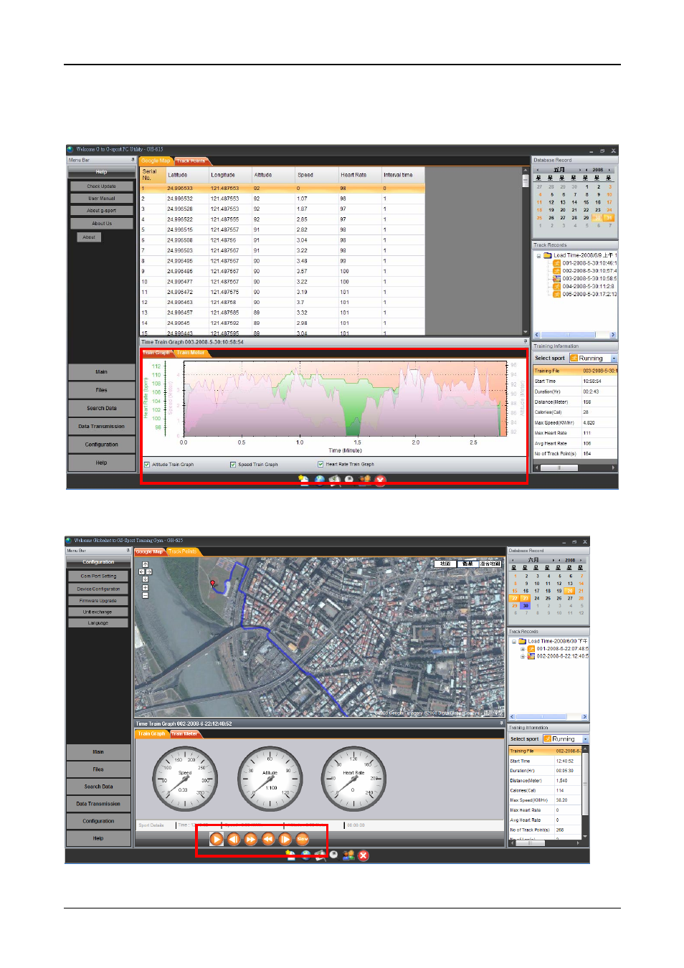This screenshot has width=684, height=968.
Task: Click the orange Play button in lower window
Action: click(217, 839)
